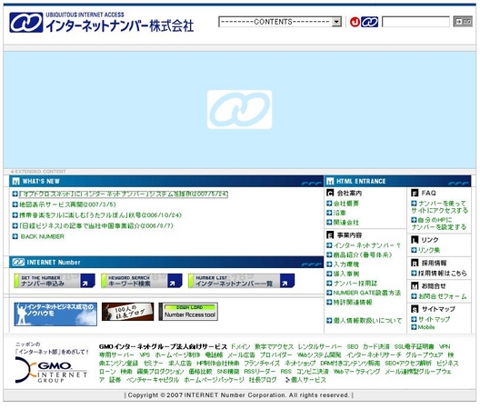Click the GO search button
Viewport: 480px width, 409px height.
(x=463, y=22)
